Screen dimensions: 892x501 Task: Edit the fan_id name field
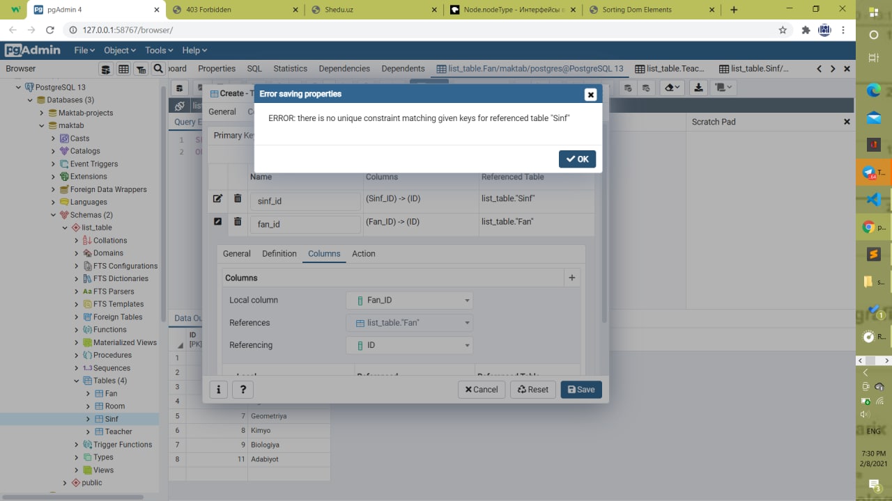tap(305, 224)
